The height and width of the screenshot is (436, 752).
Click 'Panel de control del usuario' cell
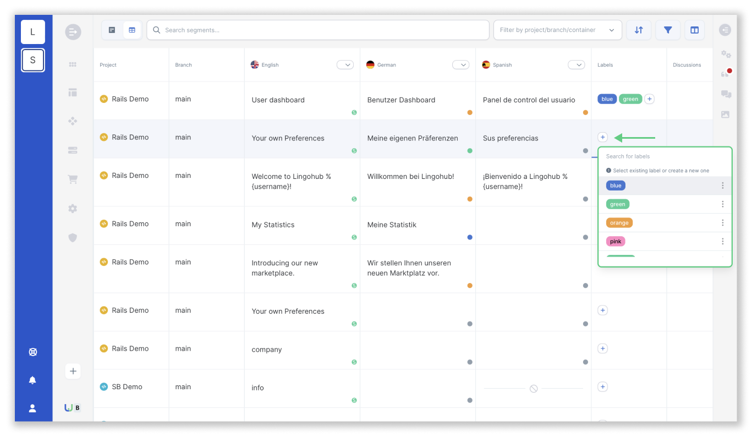(533, 101)
